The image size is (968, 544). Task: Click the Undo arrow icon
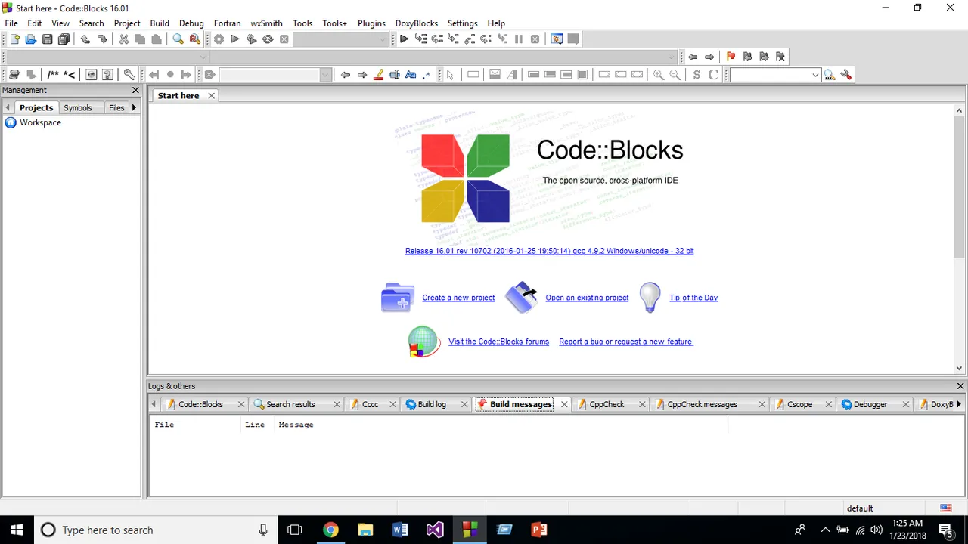(85, 39)
